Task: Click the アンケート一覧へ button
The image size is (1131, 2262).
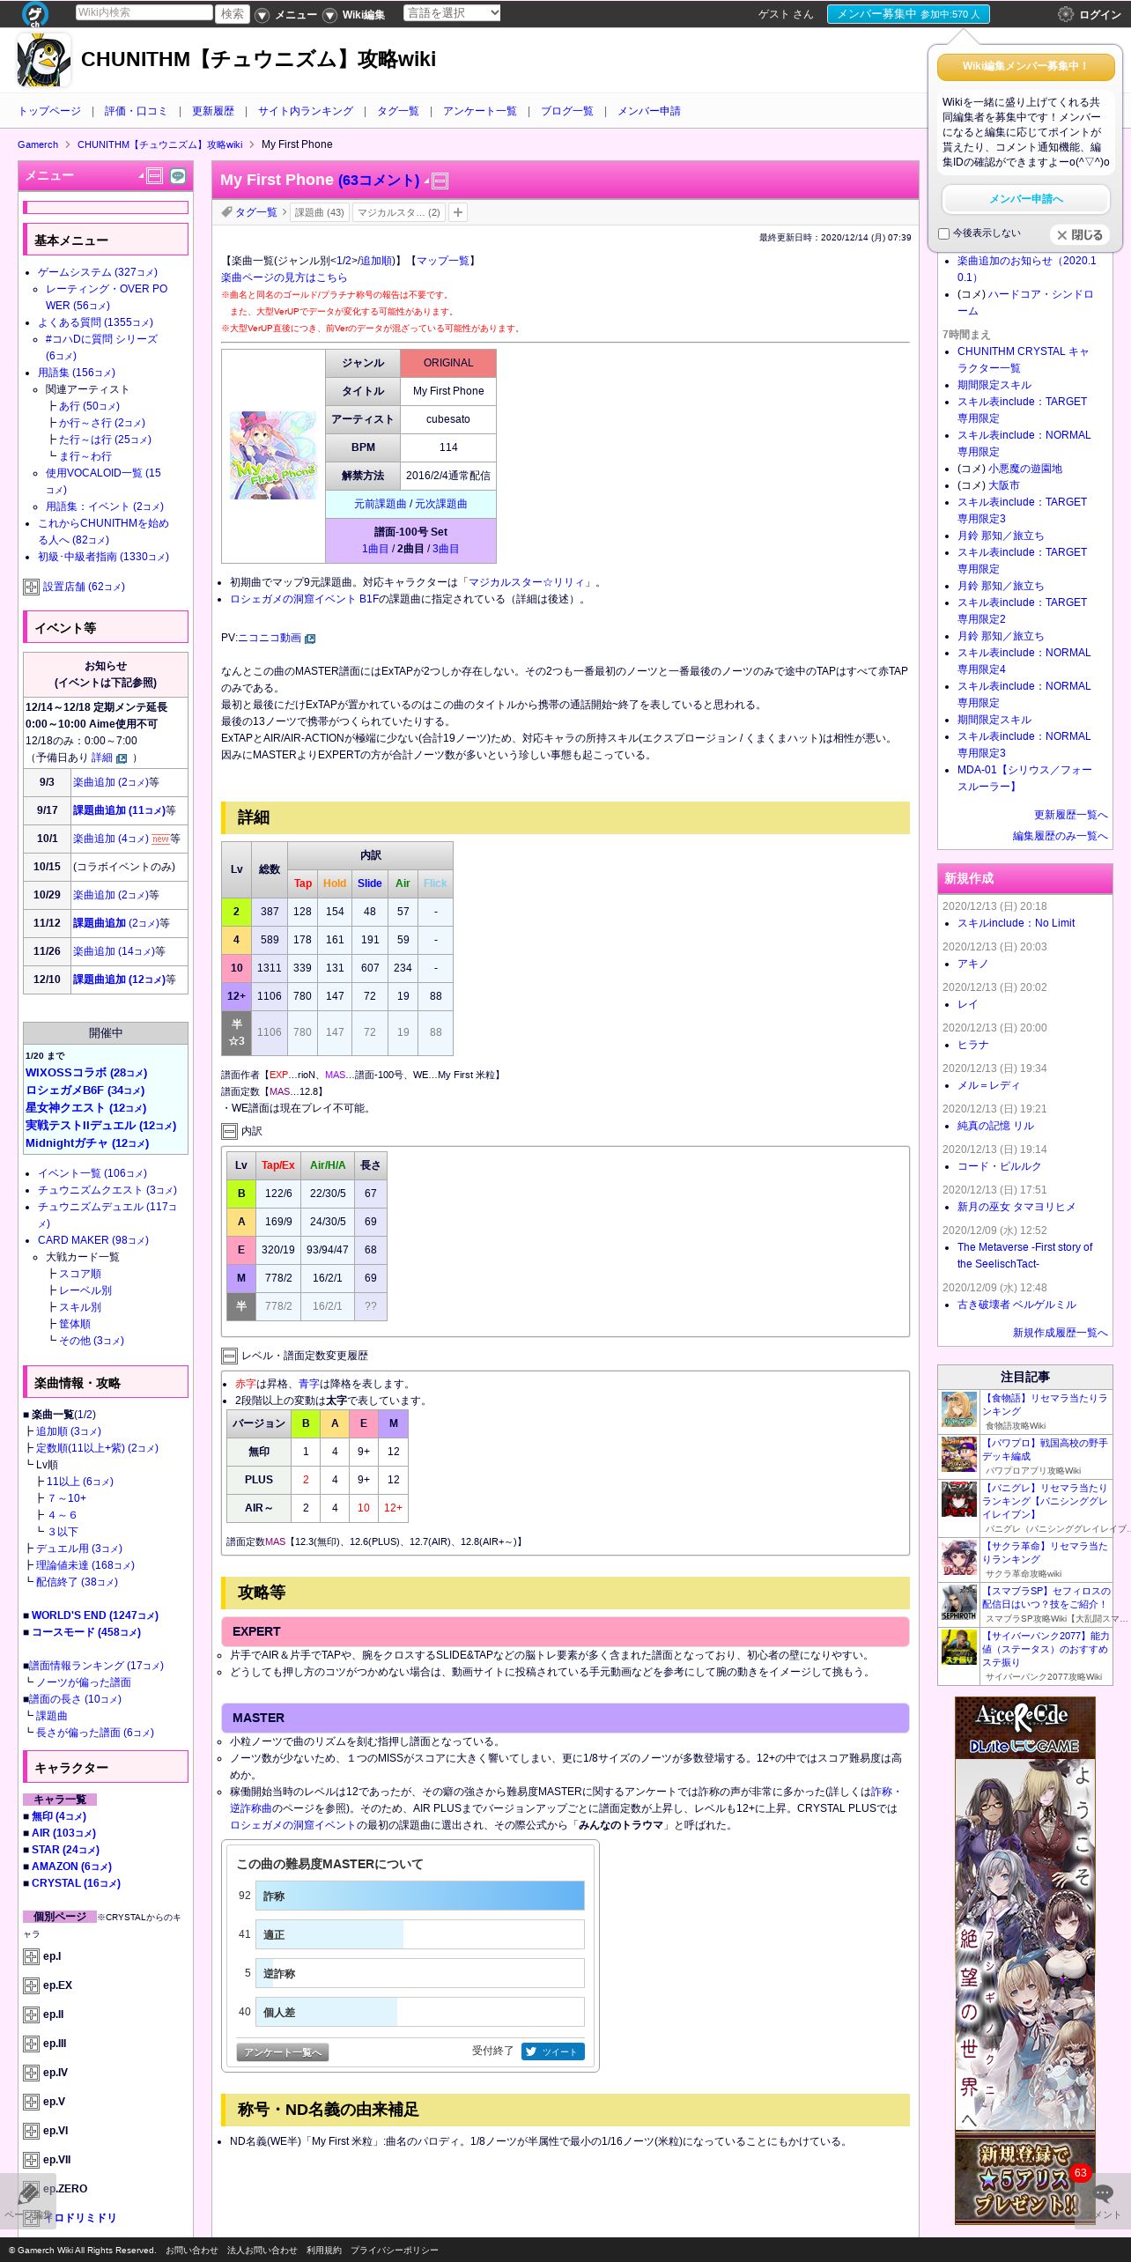Action: (283, 2052)
